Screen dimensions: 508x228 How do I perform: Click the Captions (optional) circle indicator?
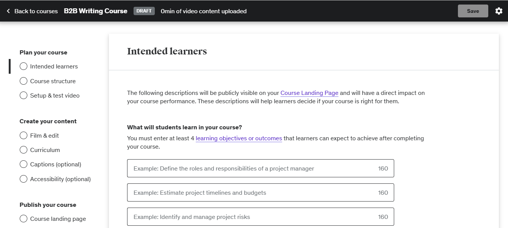click(24, 164)
